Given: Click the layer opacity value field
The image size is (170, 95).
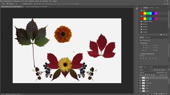Looking at the screenshot, I should coord(166,73).
